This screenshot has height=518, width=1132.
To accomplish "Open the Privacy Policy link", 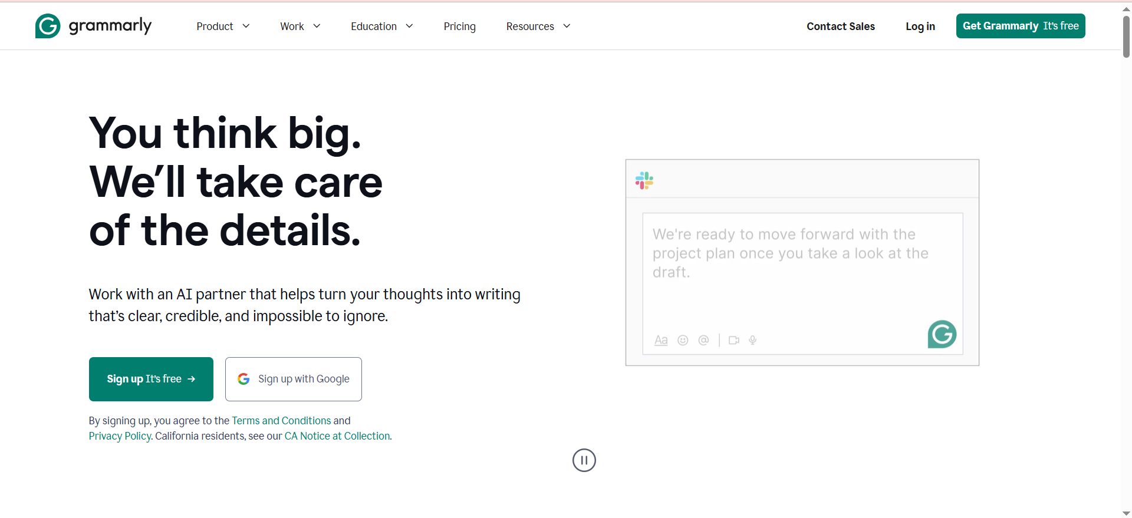I will click(120, 436).
